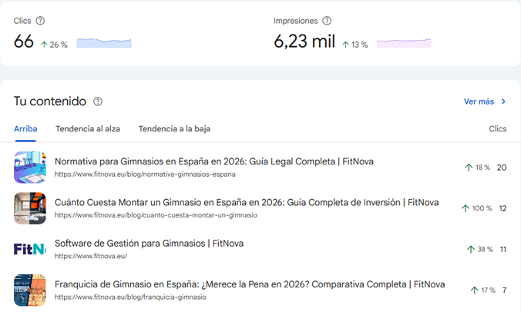Click Franquicia de Gimnasio en España title

[x=250, y=284]
